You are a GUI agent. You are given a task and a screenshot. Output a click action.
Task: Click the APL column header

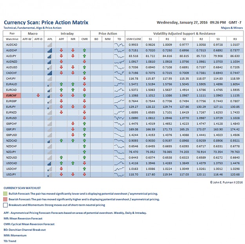[50, 39]
